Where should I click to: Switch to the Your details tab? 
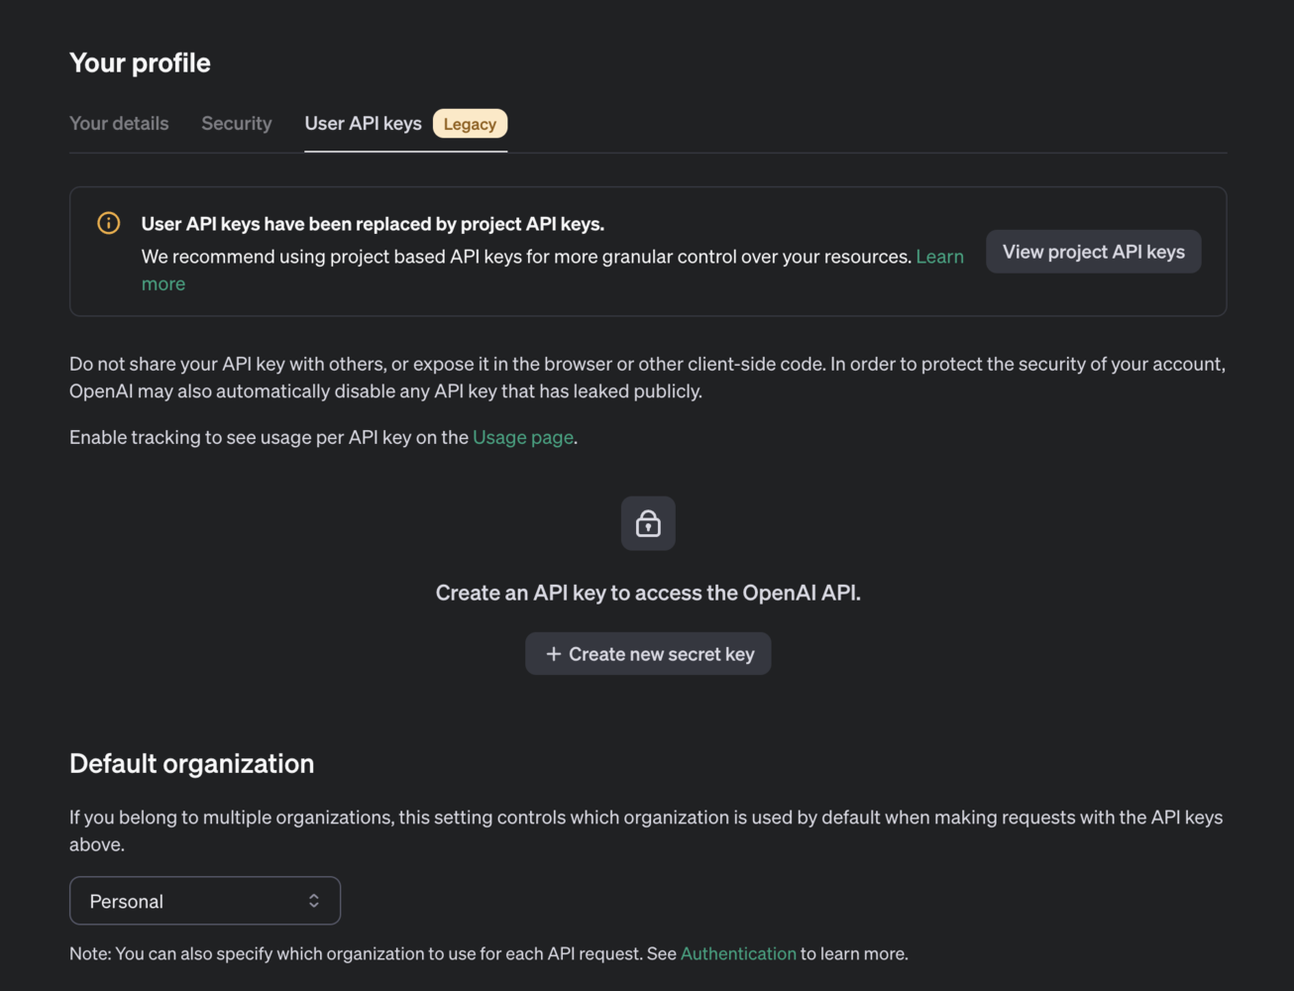[119, 123]
